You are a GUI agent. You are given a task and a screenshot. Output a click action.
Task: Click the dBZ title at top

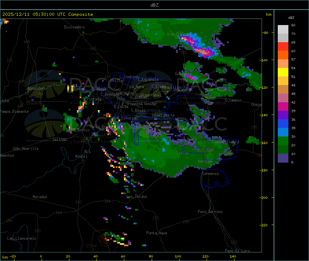(154, 5)
